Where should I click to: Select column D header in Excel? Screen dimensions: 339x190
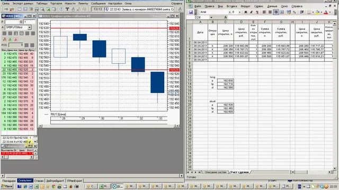[x=242, y=22]
